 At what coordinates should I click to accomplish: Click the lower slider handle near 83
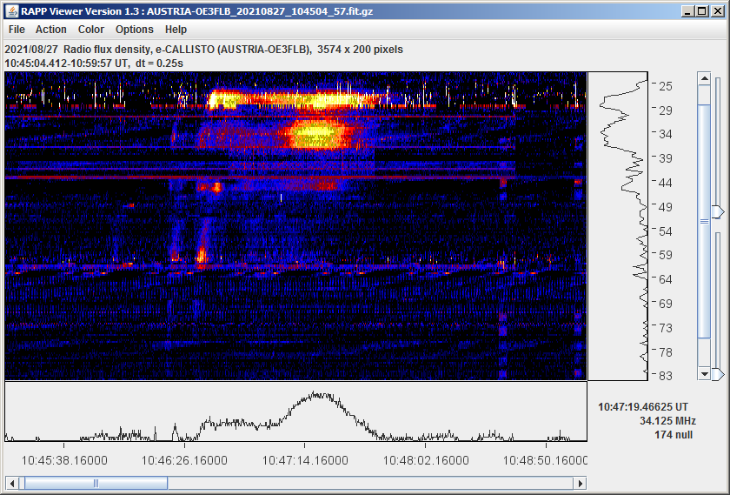[720, 374]
